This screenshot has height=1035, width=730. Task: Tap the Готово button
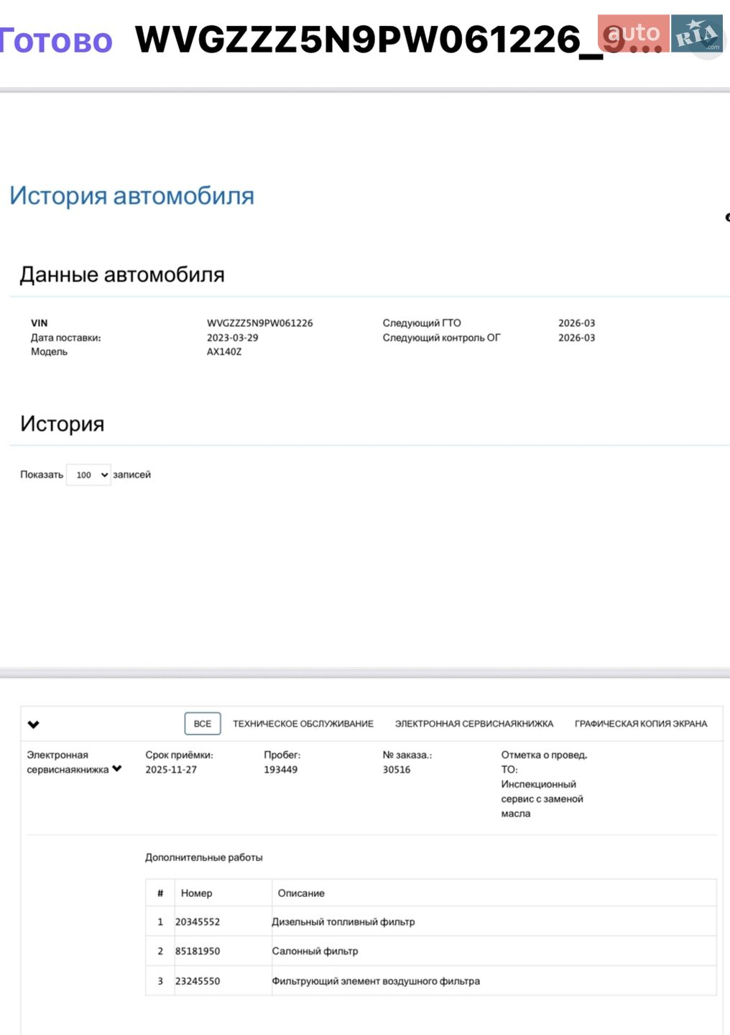(56, 40)
